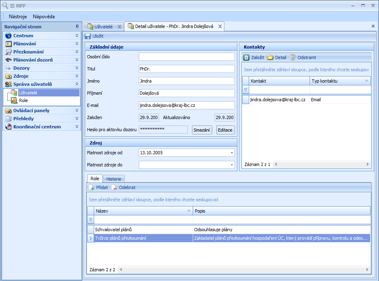Screen dimensions: 379x281
Task: Expand the Zdroje navigation group
Action: point(77,76)
